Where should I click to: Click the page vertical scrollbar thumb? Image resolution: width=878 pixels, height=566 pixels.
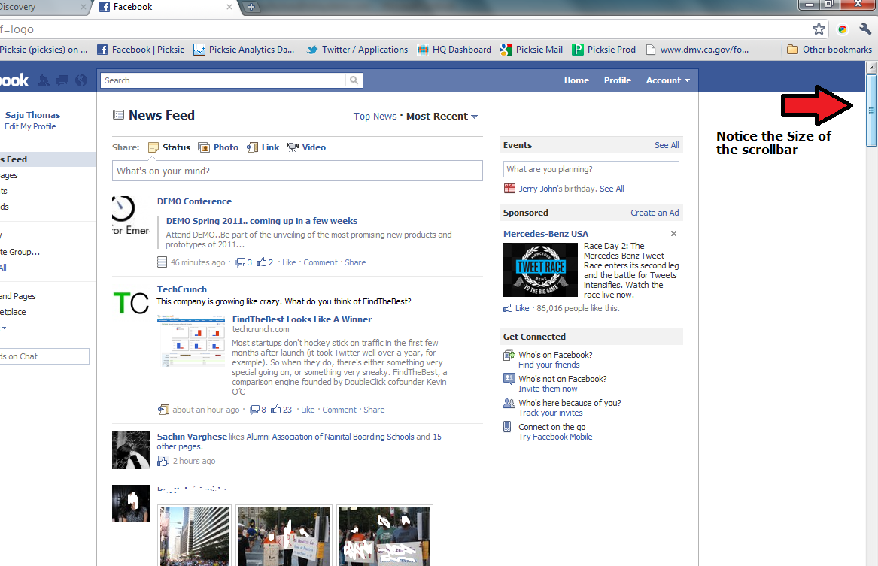(x=871, y=110)
